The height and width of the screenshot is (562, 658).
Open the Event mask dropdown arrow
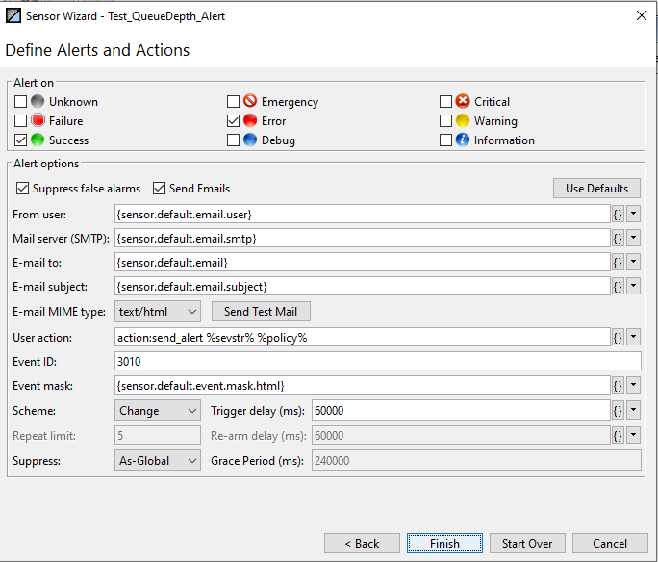pos(633,385)
